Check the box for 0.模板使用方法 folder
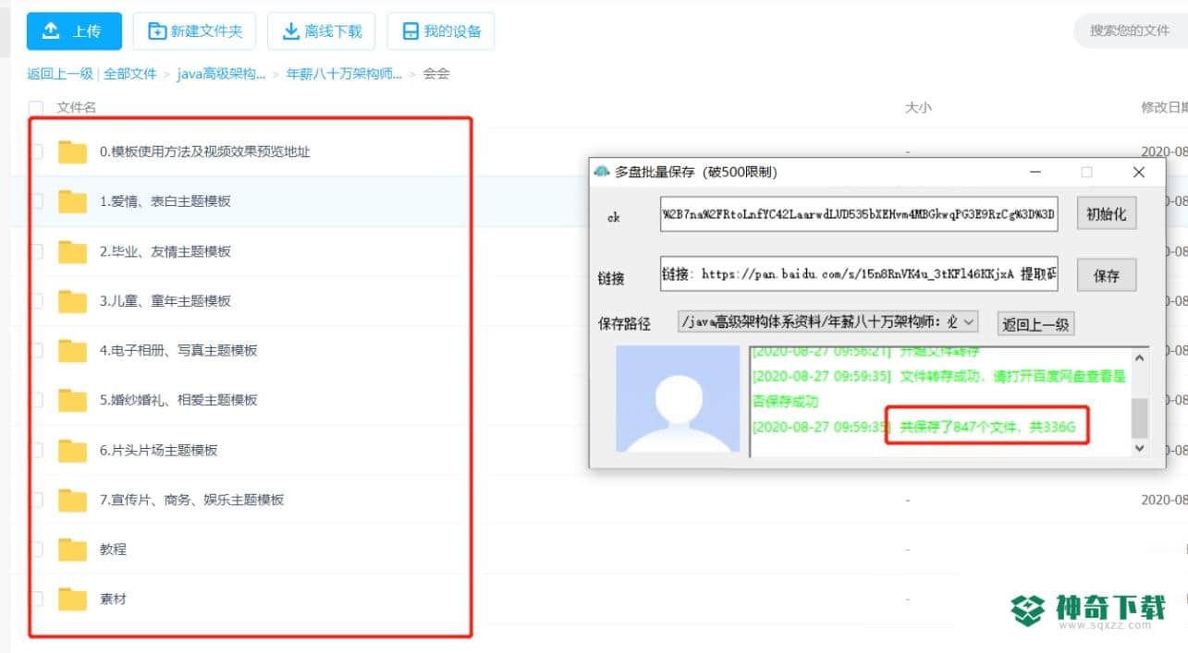 [36, 151]
